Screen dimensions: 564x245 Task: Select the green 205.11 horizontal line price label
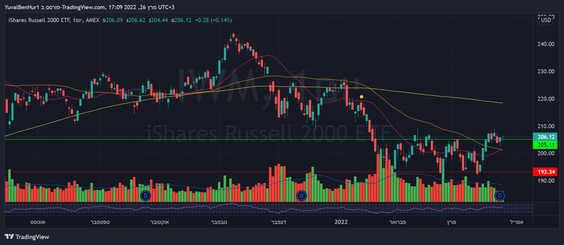tap(545, 145)
